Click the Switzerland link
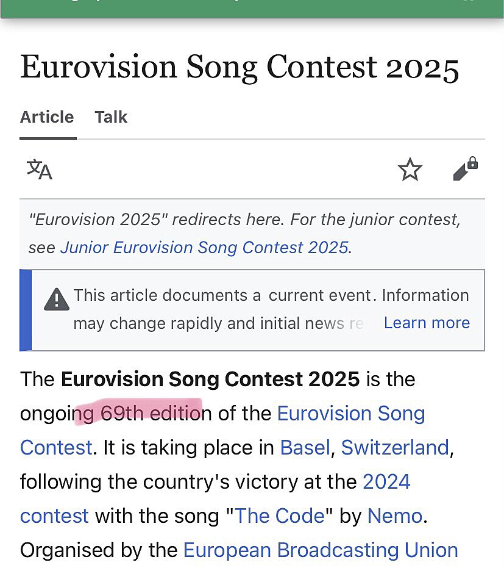 click(x=394, y=448)
